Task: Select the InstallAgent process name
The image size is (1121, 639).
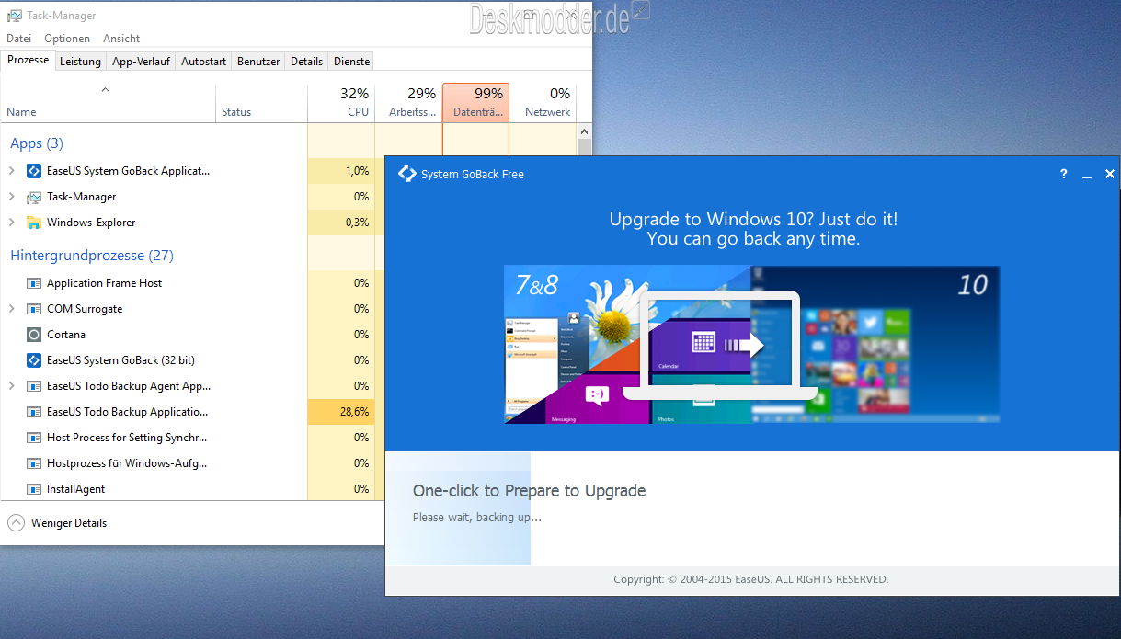Action: coord(76,489)
